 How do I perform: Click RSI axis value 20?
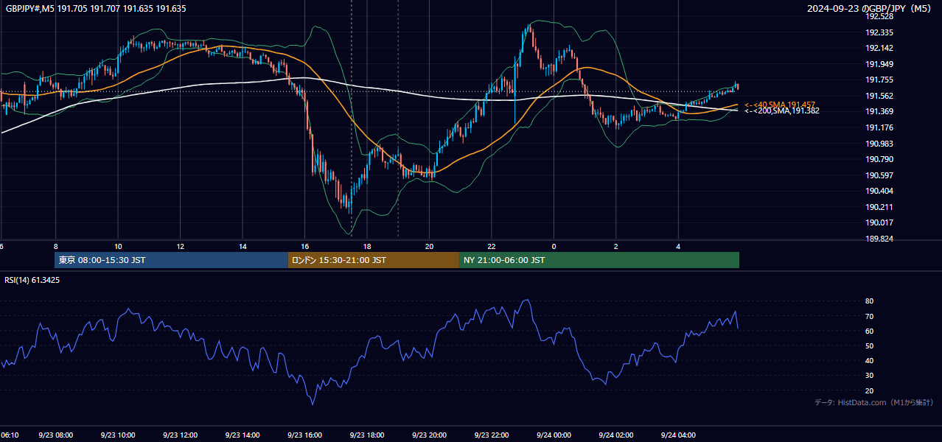click(x=869, y=390)
